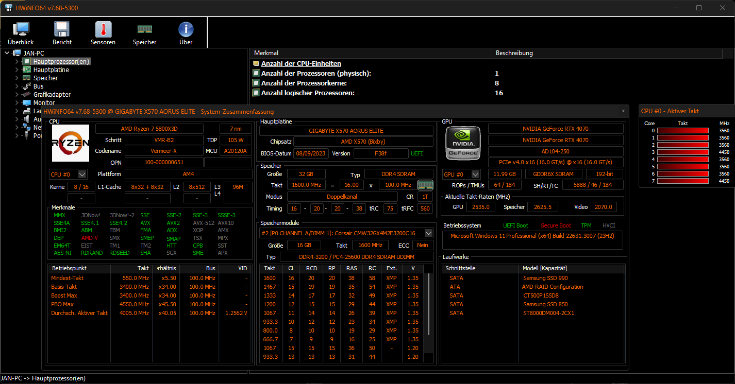This screenshot has width=735, height=384.
Task: Expand the Speicher tree node
Action: pos(16,78)
